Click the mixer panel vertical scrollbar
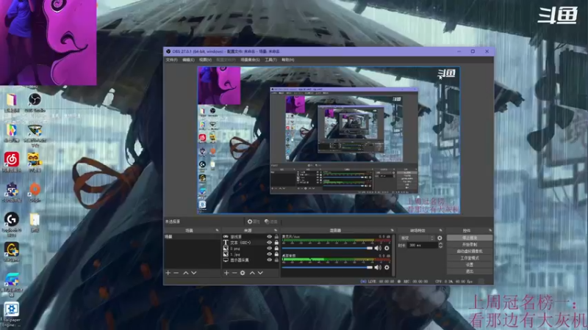Viewport: 588px width, 330px height. (x=393, y=255)
